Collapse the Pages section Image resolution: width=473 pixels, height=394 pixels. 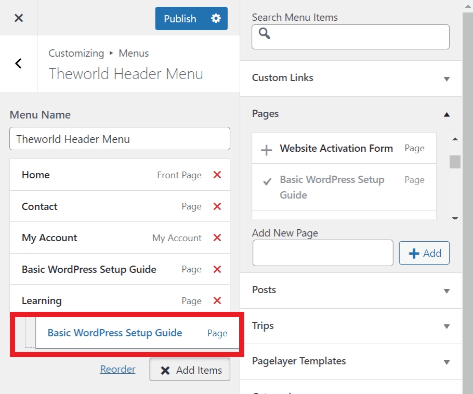(x=446, y=114)
